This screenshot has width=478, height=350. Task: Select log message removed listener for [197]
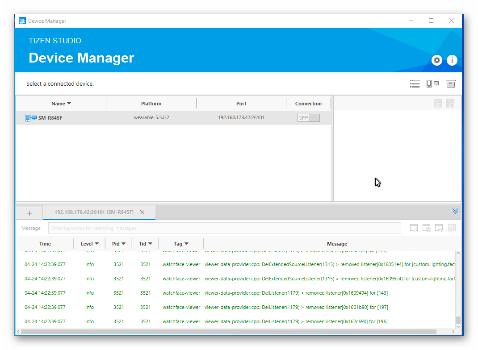[x=296, y=307]
